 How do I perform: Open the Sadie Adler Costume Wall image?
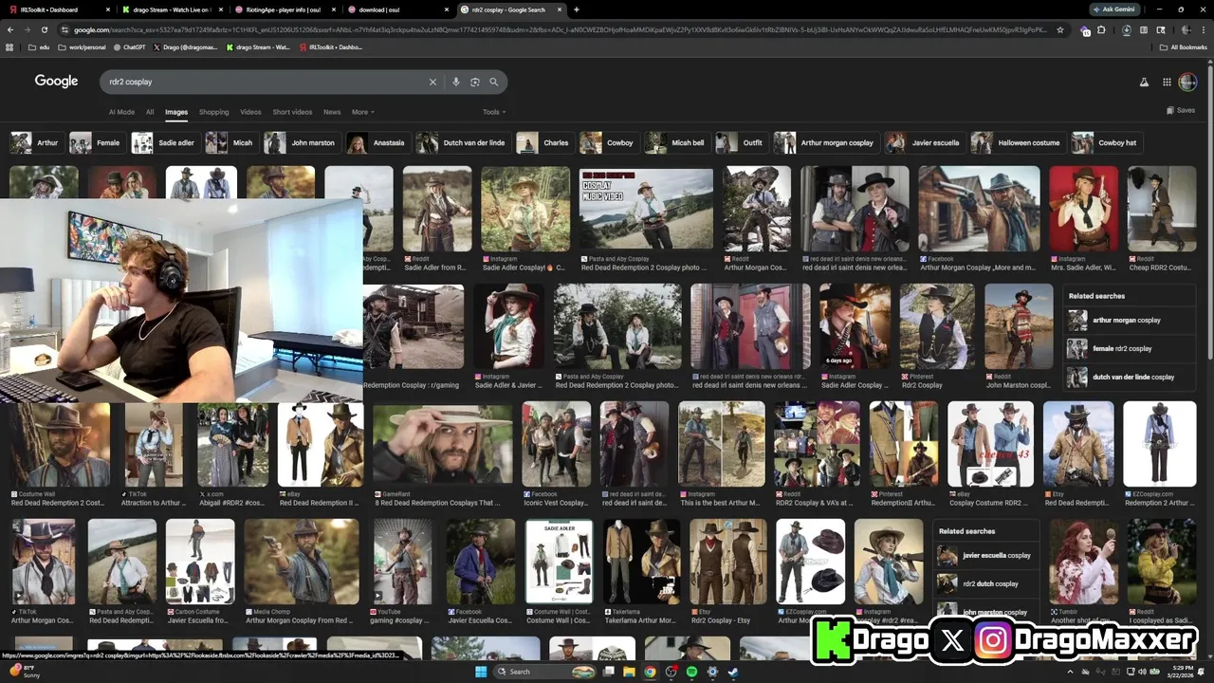coord(559,561)
